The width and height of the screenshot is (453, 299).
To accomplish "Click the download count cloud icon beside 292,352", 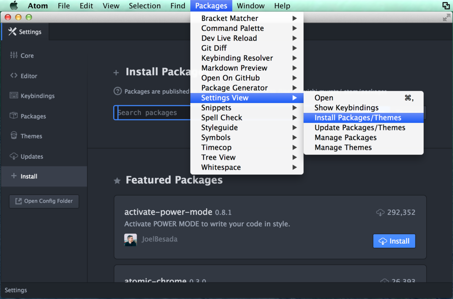I will coord(380,213).
